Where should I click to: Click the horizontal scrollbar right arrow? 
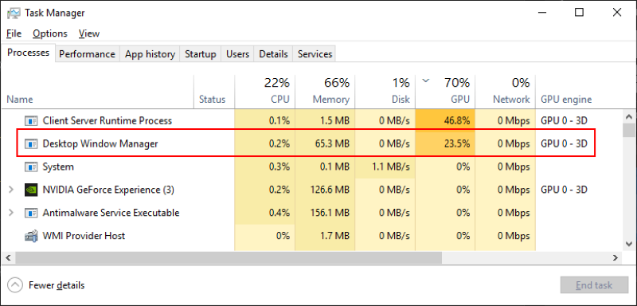pyautogui.click(x=616, y=257)
